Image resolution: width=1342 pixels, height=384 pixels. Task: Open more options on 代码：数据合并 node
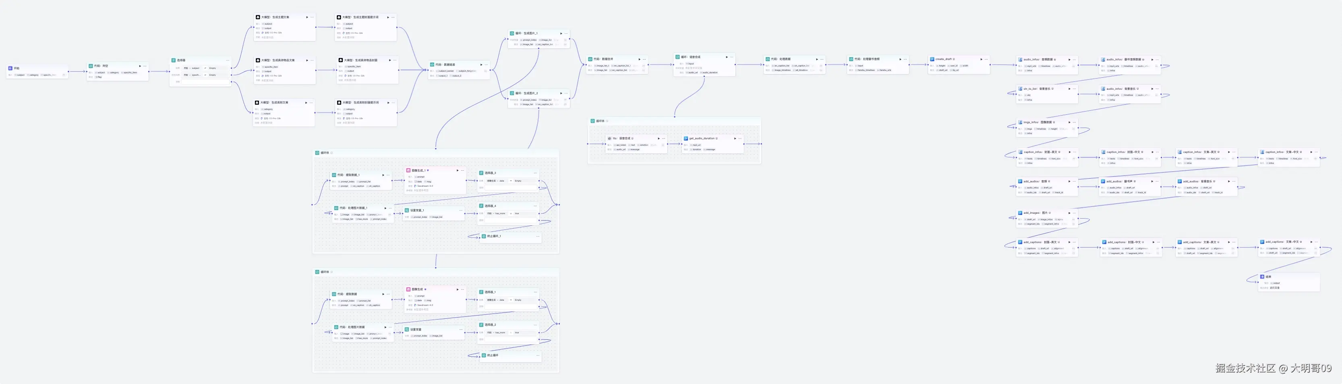point(644,59)
